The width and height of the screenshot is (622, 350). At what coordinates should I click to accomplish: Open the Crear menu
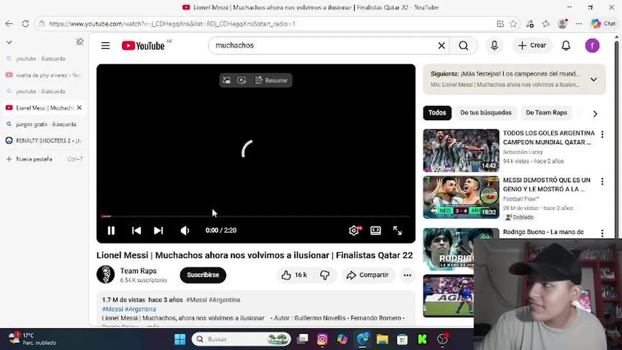[532, 45]
